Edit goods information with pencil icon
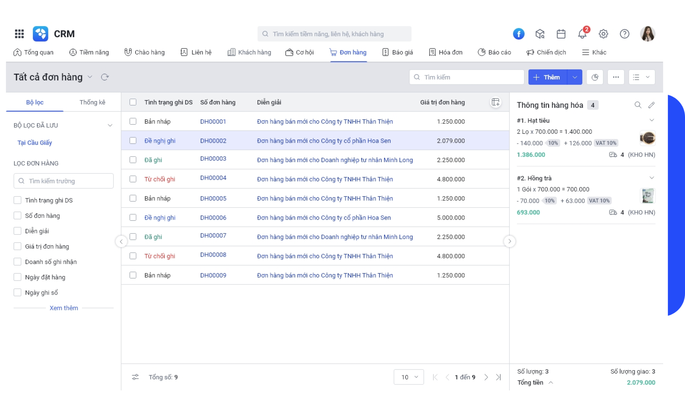This screenshot has width=685, height=412. point(652,105)
